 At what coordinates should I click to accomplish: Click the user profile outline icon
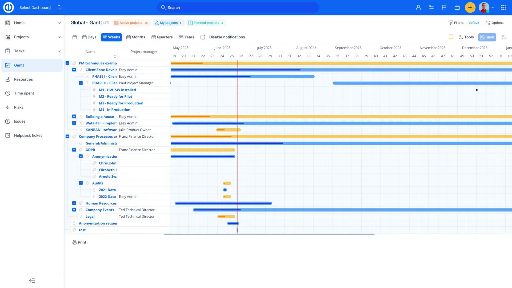click(418, 7)
